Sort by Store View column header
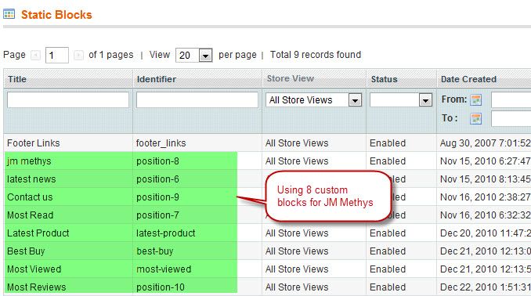Image resolution: width=531 pixels, height=296 pixels. tap(291, 78)
